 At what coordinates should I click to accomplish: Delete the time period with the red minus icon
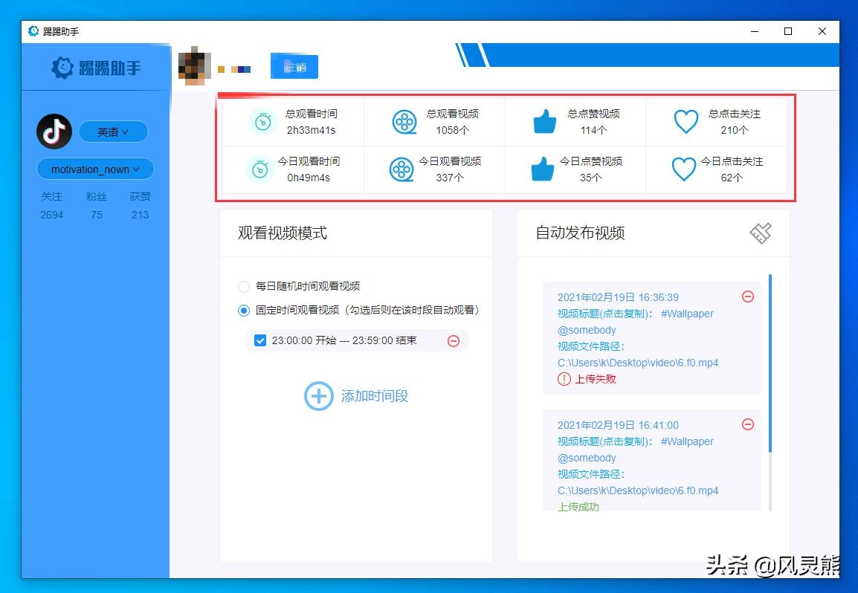pos(454,340)
